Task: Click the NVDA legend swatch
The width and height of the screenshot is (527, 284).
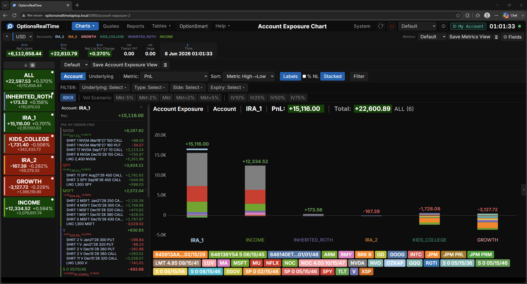Action: pos(357,263)
